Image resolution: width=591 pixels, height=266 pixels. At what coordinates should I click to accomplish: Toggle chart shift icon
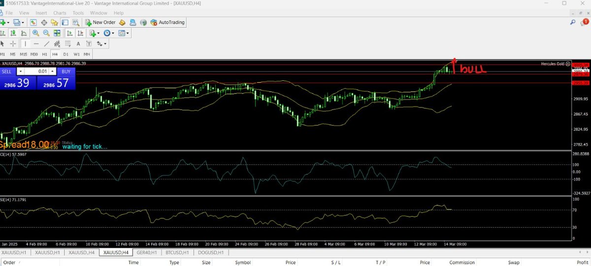coord(80,33)
